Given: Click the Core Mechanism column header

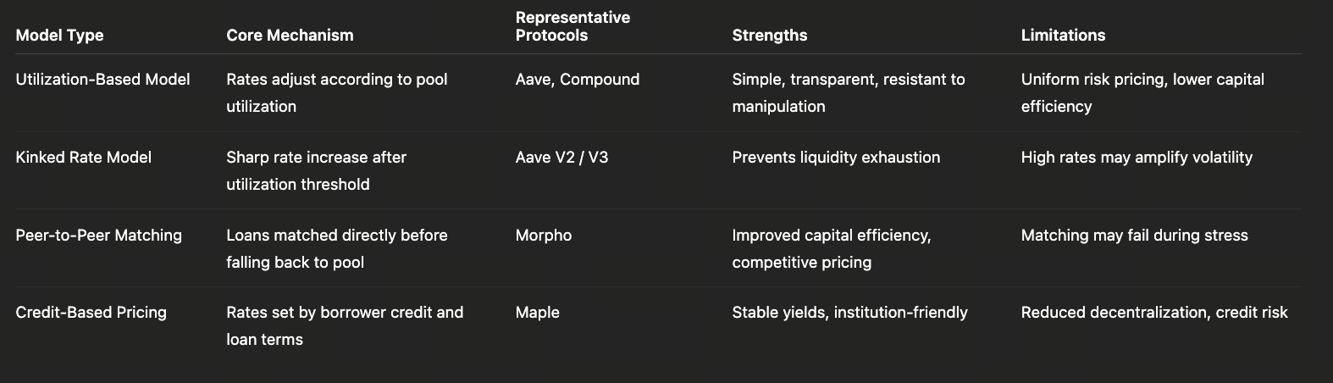Looking at the screenshot, I should click(x=290, y=36).
